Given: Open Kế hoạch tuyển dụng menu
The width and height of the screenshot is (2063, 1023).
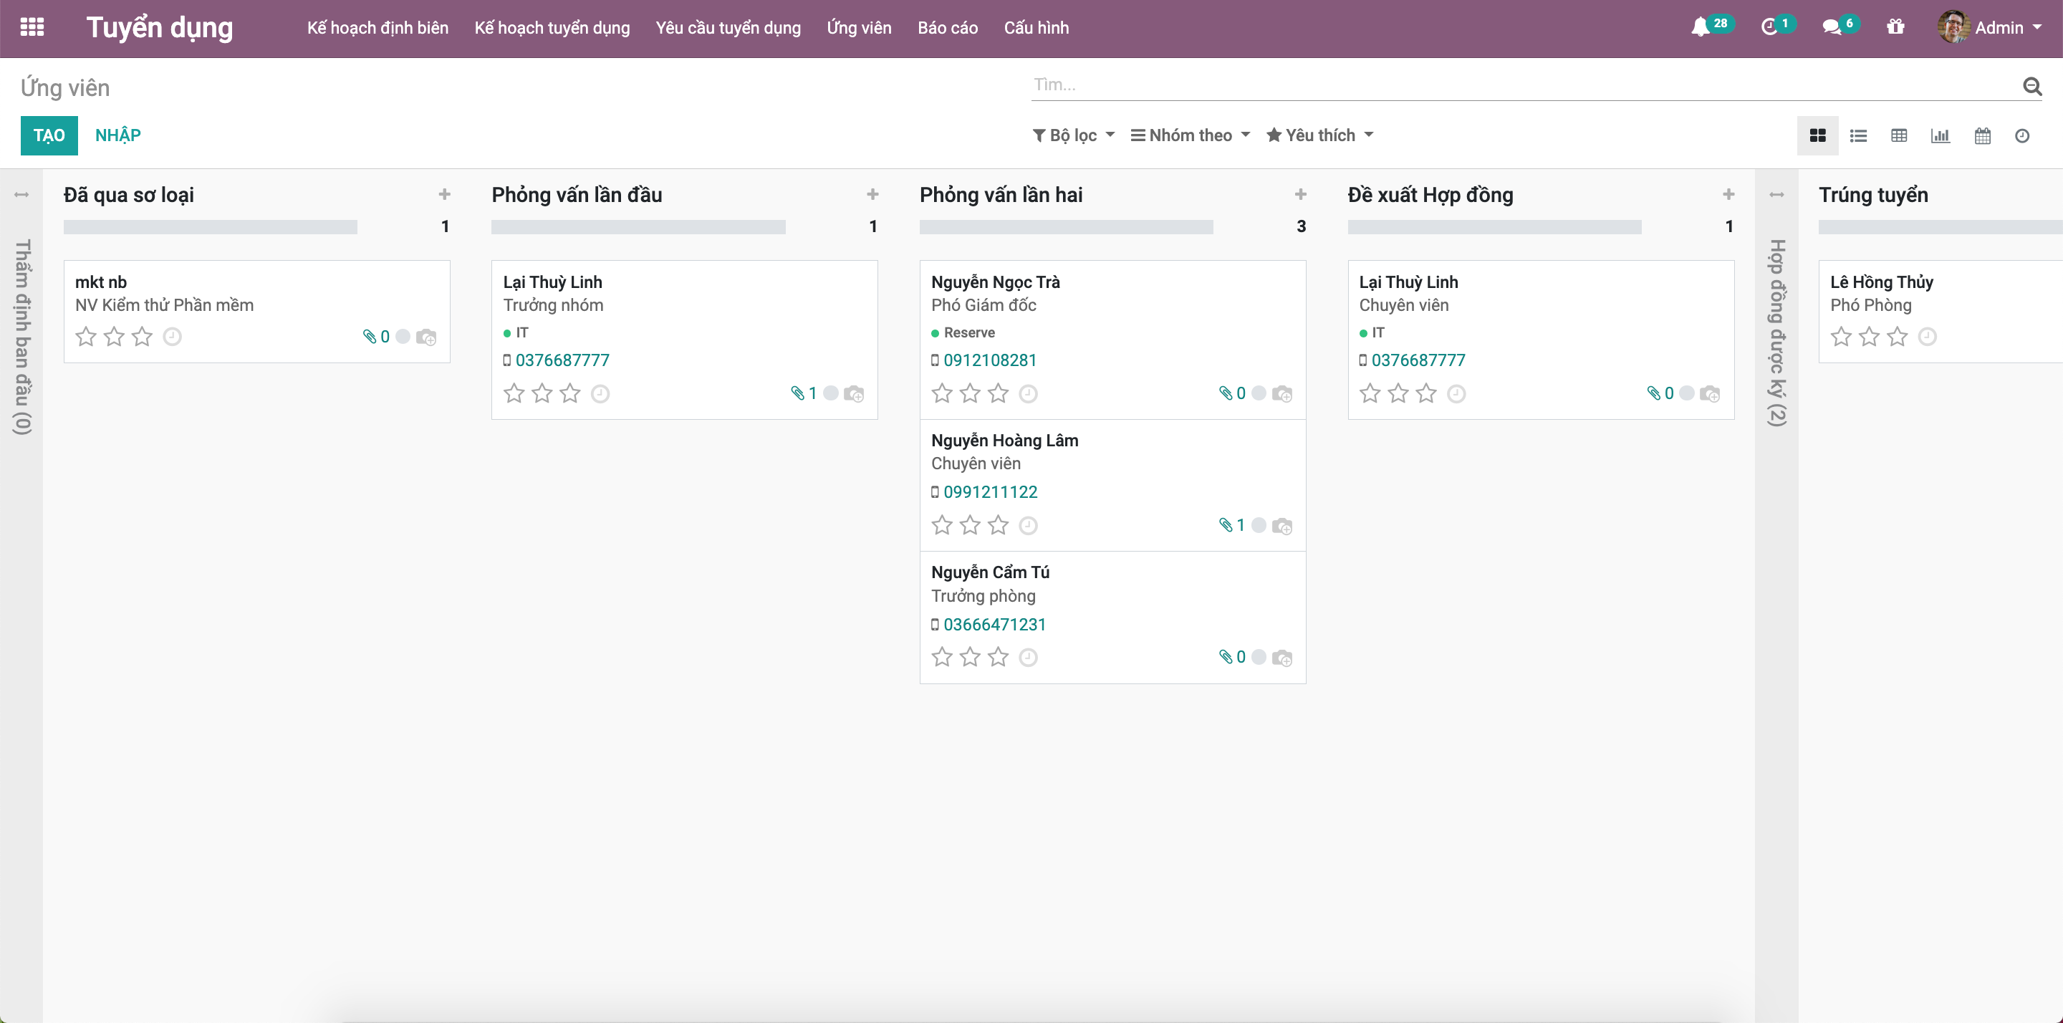Looking at the screenshot, I should [552, 28].
